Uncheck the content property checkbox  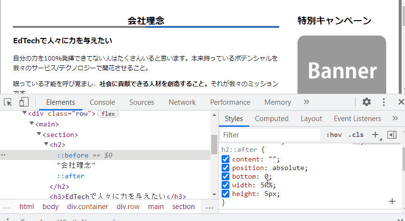click(225, 159)
